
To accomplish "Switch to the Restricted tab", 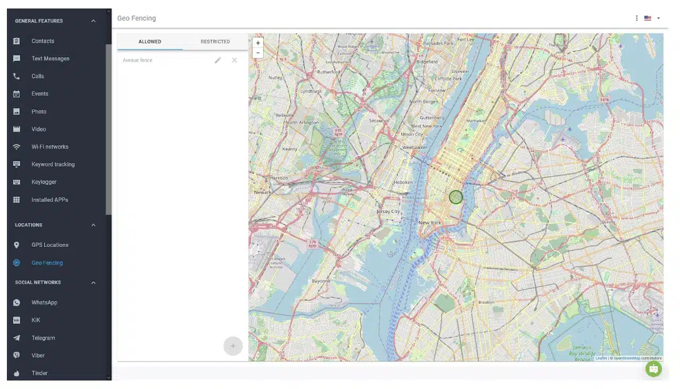I will point(215,41).
